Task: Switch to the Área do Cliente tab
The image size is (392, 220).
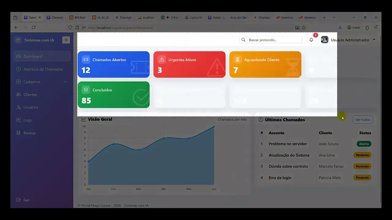Action: pyautogui.click(x=239, y=17)
